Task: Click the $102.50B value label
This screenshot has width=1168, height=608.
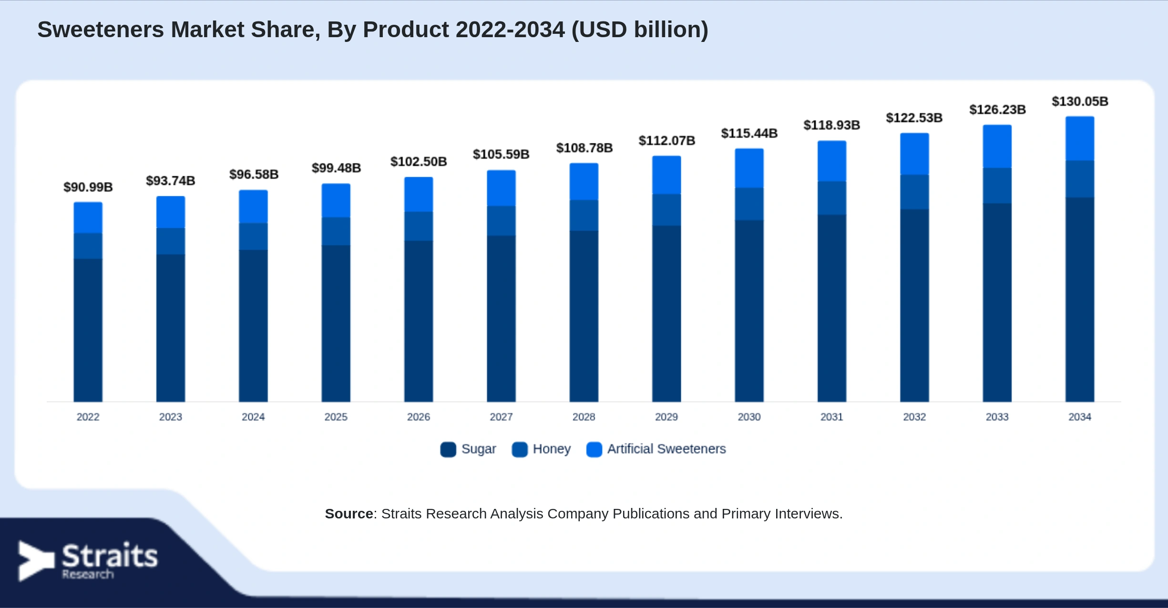Action: 419,162
